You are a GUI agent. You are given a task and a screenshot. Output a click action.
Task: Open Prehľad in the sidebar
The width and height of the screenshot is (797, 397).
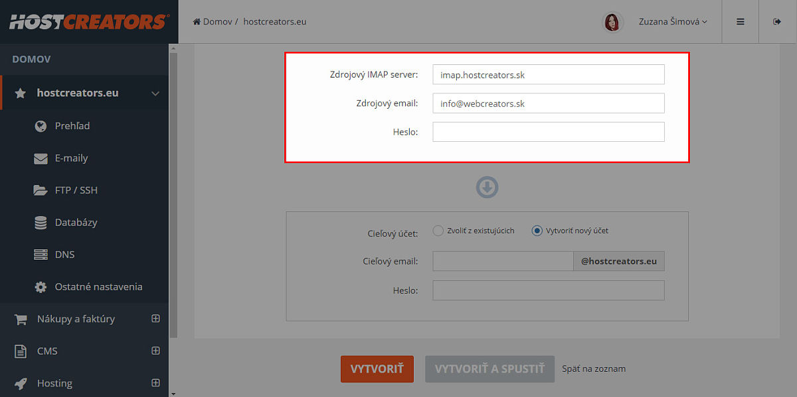[72, 126]
